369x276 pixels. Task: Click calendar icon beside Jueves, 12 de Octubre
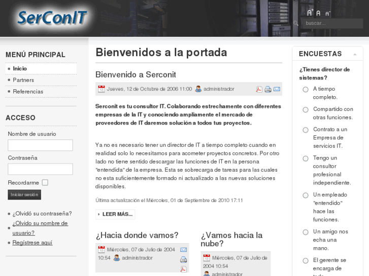(102, 89)
